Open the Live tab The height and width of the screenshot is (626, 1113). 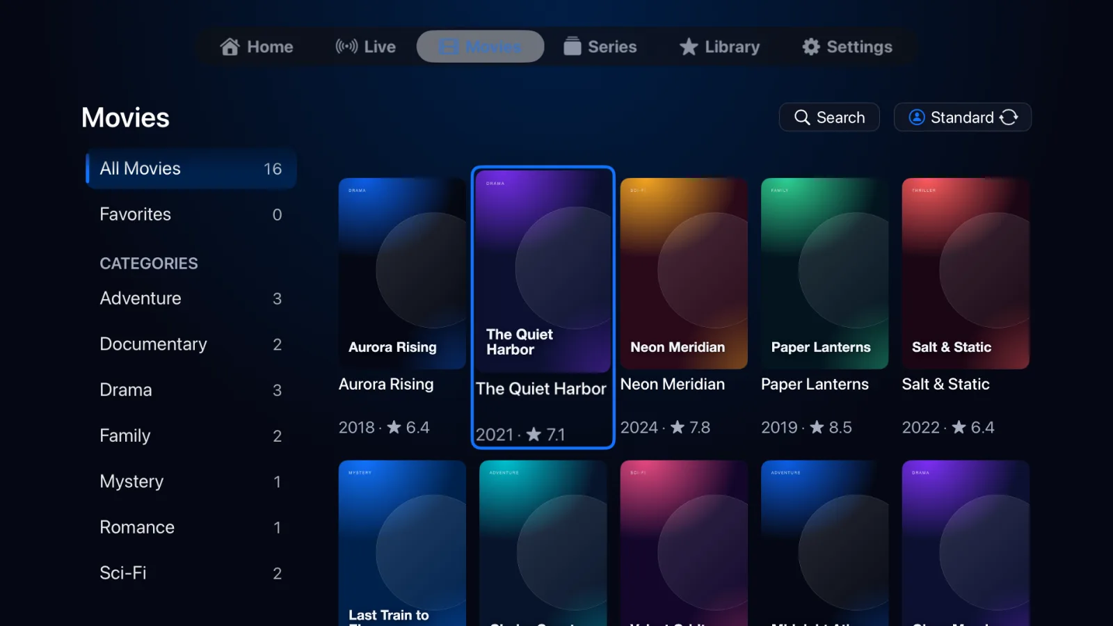366,47
